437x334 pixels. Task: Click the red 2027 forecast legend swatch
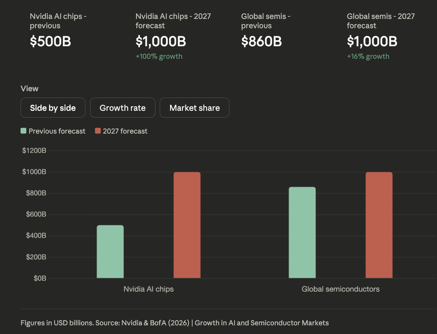98,131
